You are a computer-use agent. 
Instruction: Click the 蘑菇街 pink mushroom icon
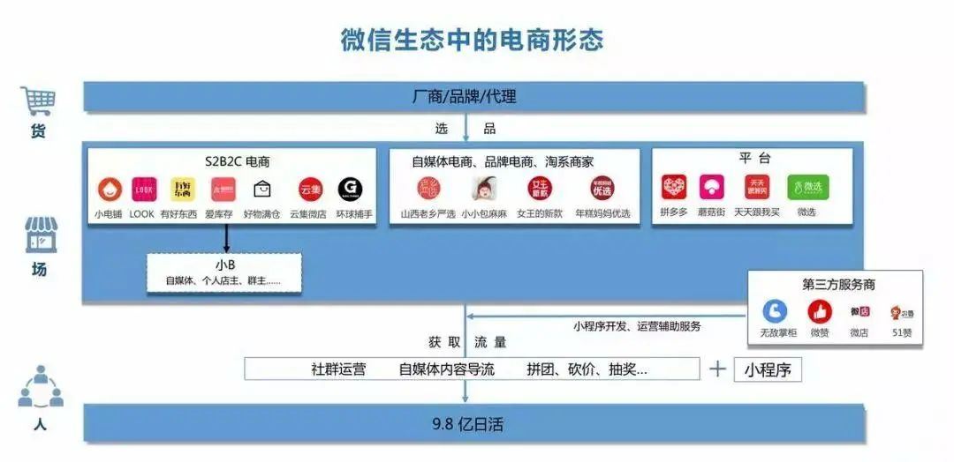[x=712, y=188]
